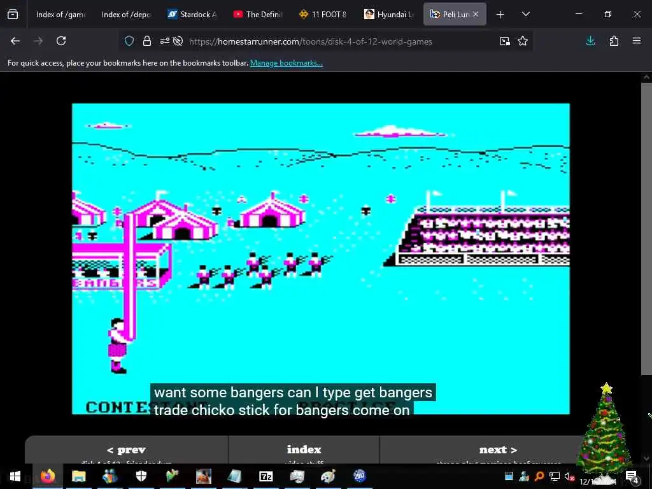
Task: Show site security padlock info
Action: pos(147,41)
